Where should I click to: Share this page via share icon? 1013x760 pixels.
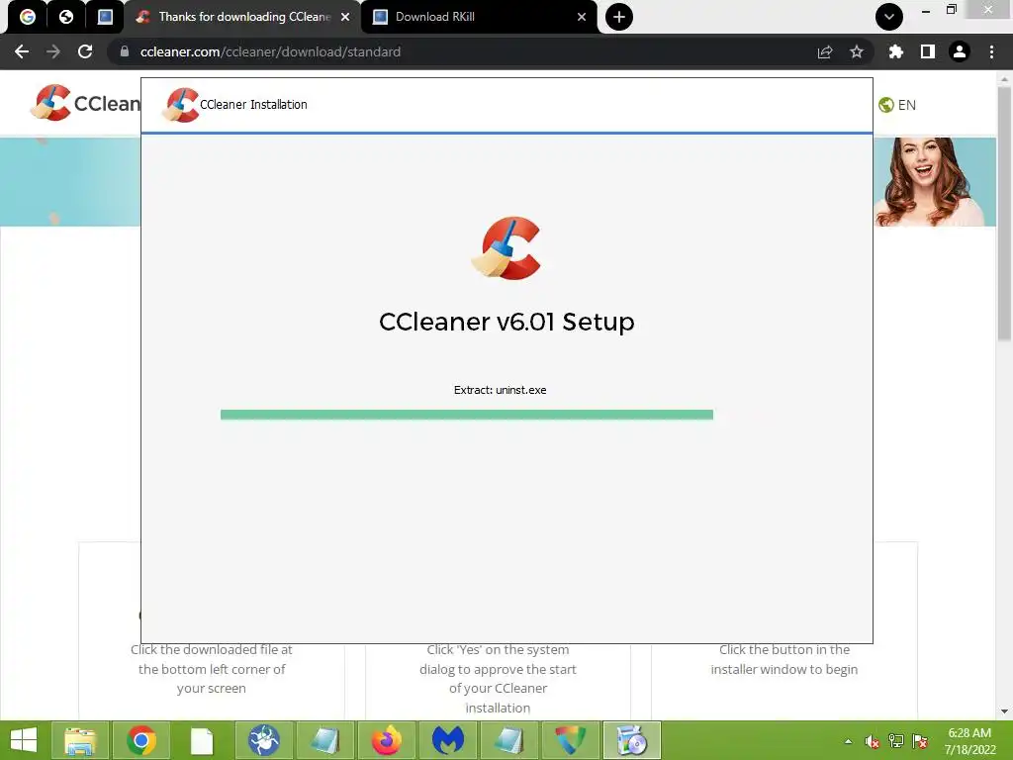coord(825,51)
